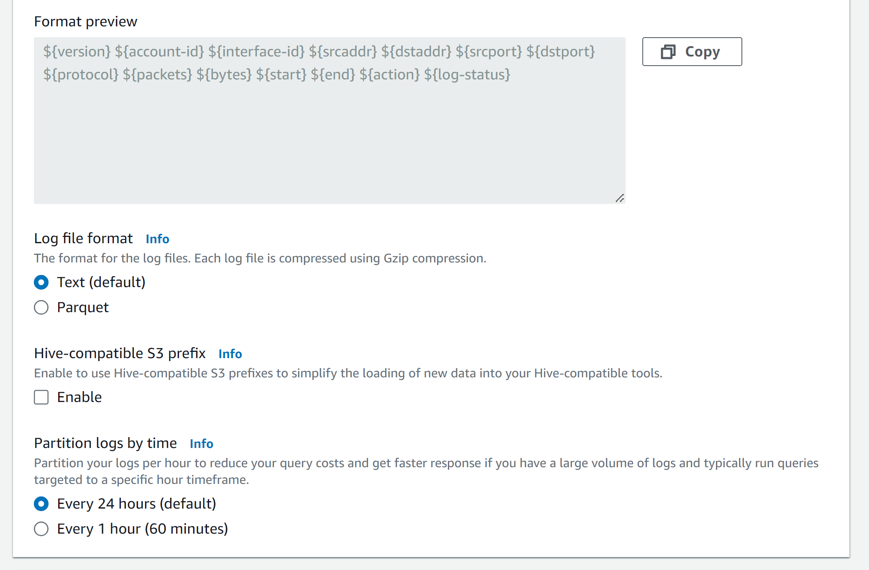Screen dimensions: 869x570
Task: Grab the format preview textarea resize handle
Action: (620, 198)
